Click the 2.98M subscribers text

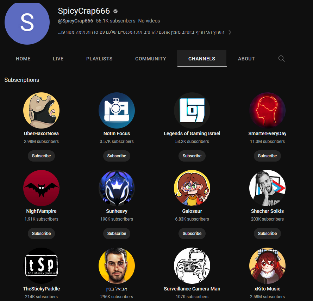click(x=41, y=142)
